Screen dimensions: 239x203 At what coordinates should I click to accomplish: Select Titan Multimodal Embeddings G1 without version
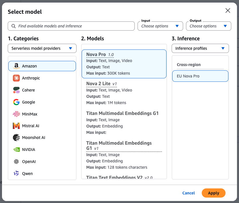(124, 123)
